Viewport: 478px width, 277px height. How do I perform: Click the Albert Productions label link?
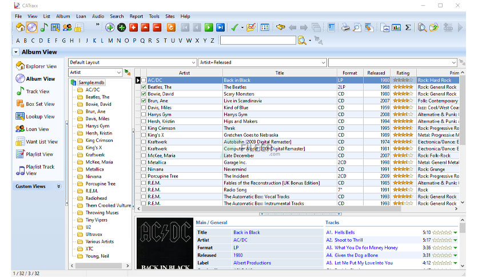pyautogui.click(x=252, y=263)
